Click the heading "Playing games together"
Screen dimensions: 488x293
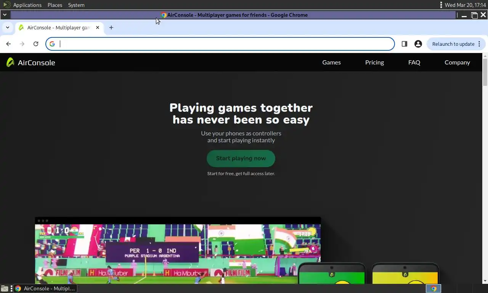point(241,108)
